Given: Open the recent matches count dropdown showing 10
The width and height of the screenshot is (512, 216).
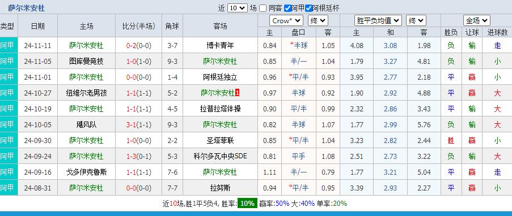Looking at the screenshot, I should coord(238,8).
